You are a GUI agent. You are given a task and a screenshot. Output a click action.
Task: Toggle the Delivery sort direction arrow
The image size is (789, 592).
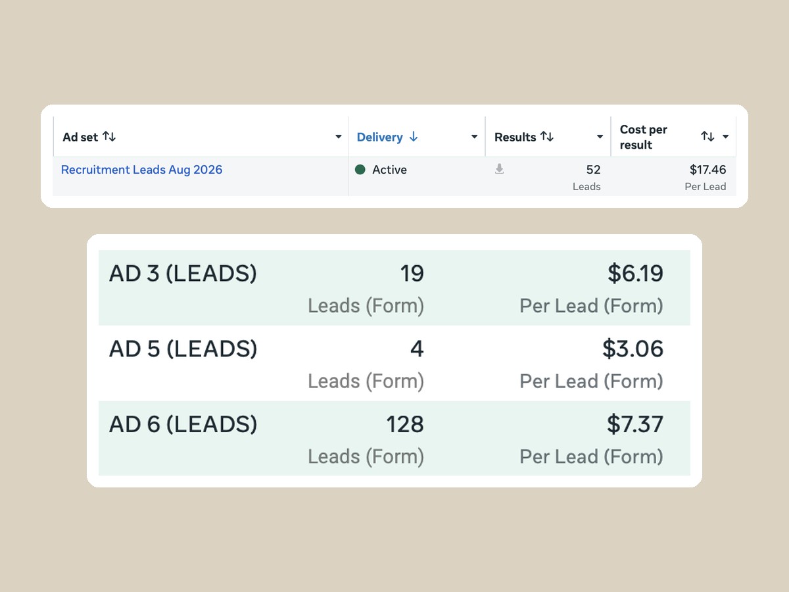pos(414,137)
